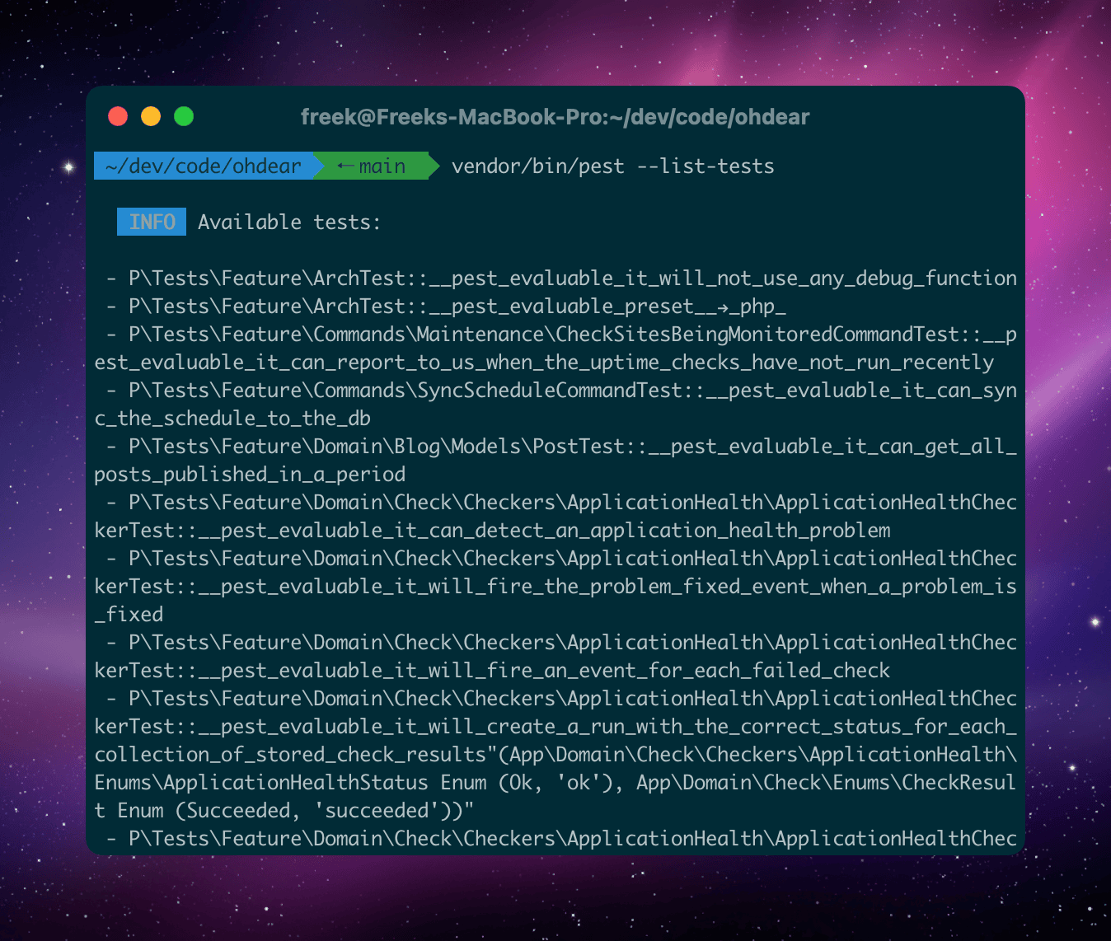Click the ArchTest preset php line
Image resolution: width=1111 pixels, height=941 pixels.
click(x=446, y=307)
